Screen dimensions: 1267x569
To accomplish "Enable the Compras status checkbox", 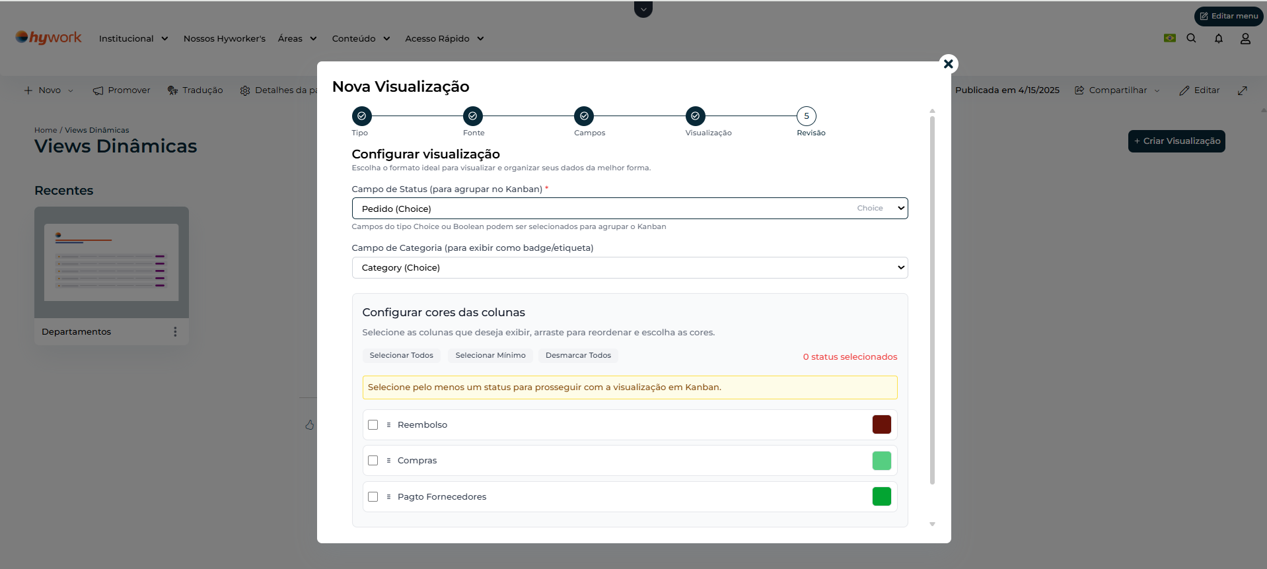I will 373,461.
